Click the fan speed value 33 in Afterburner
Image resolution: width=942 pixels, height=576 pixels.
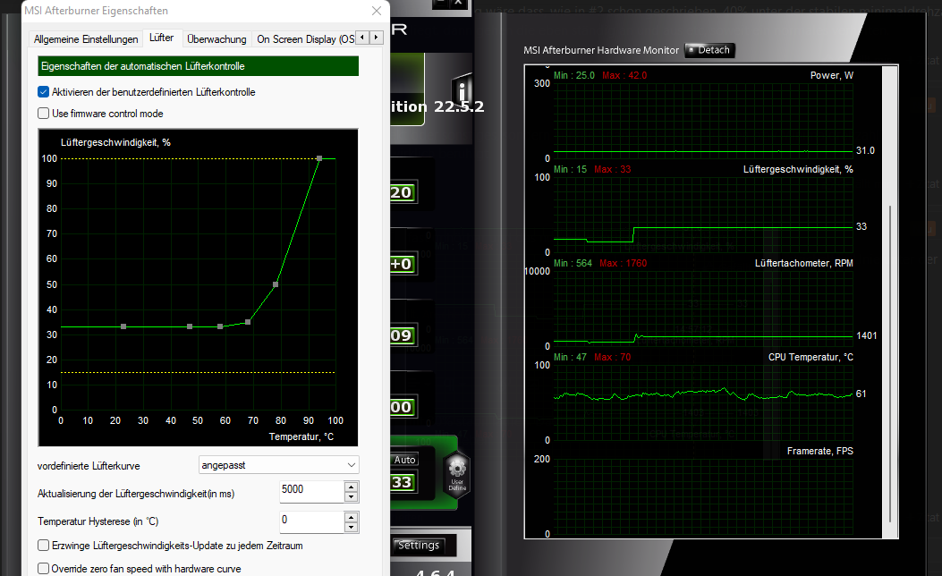402,482
